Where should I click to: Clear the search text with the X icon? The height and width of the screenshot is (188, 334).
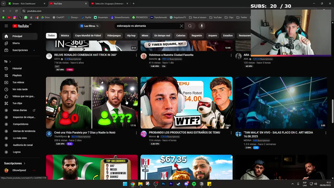click(182, 26)
